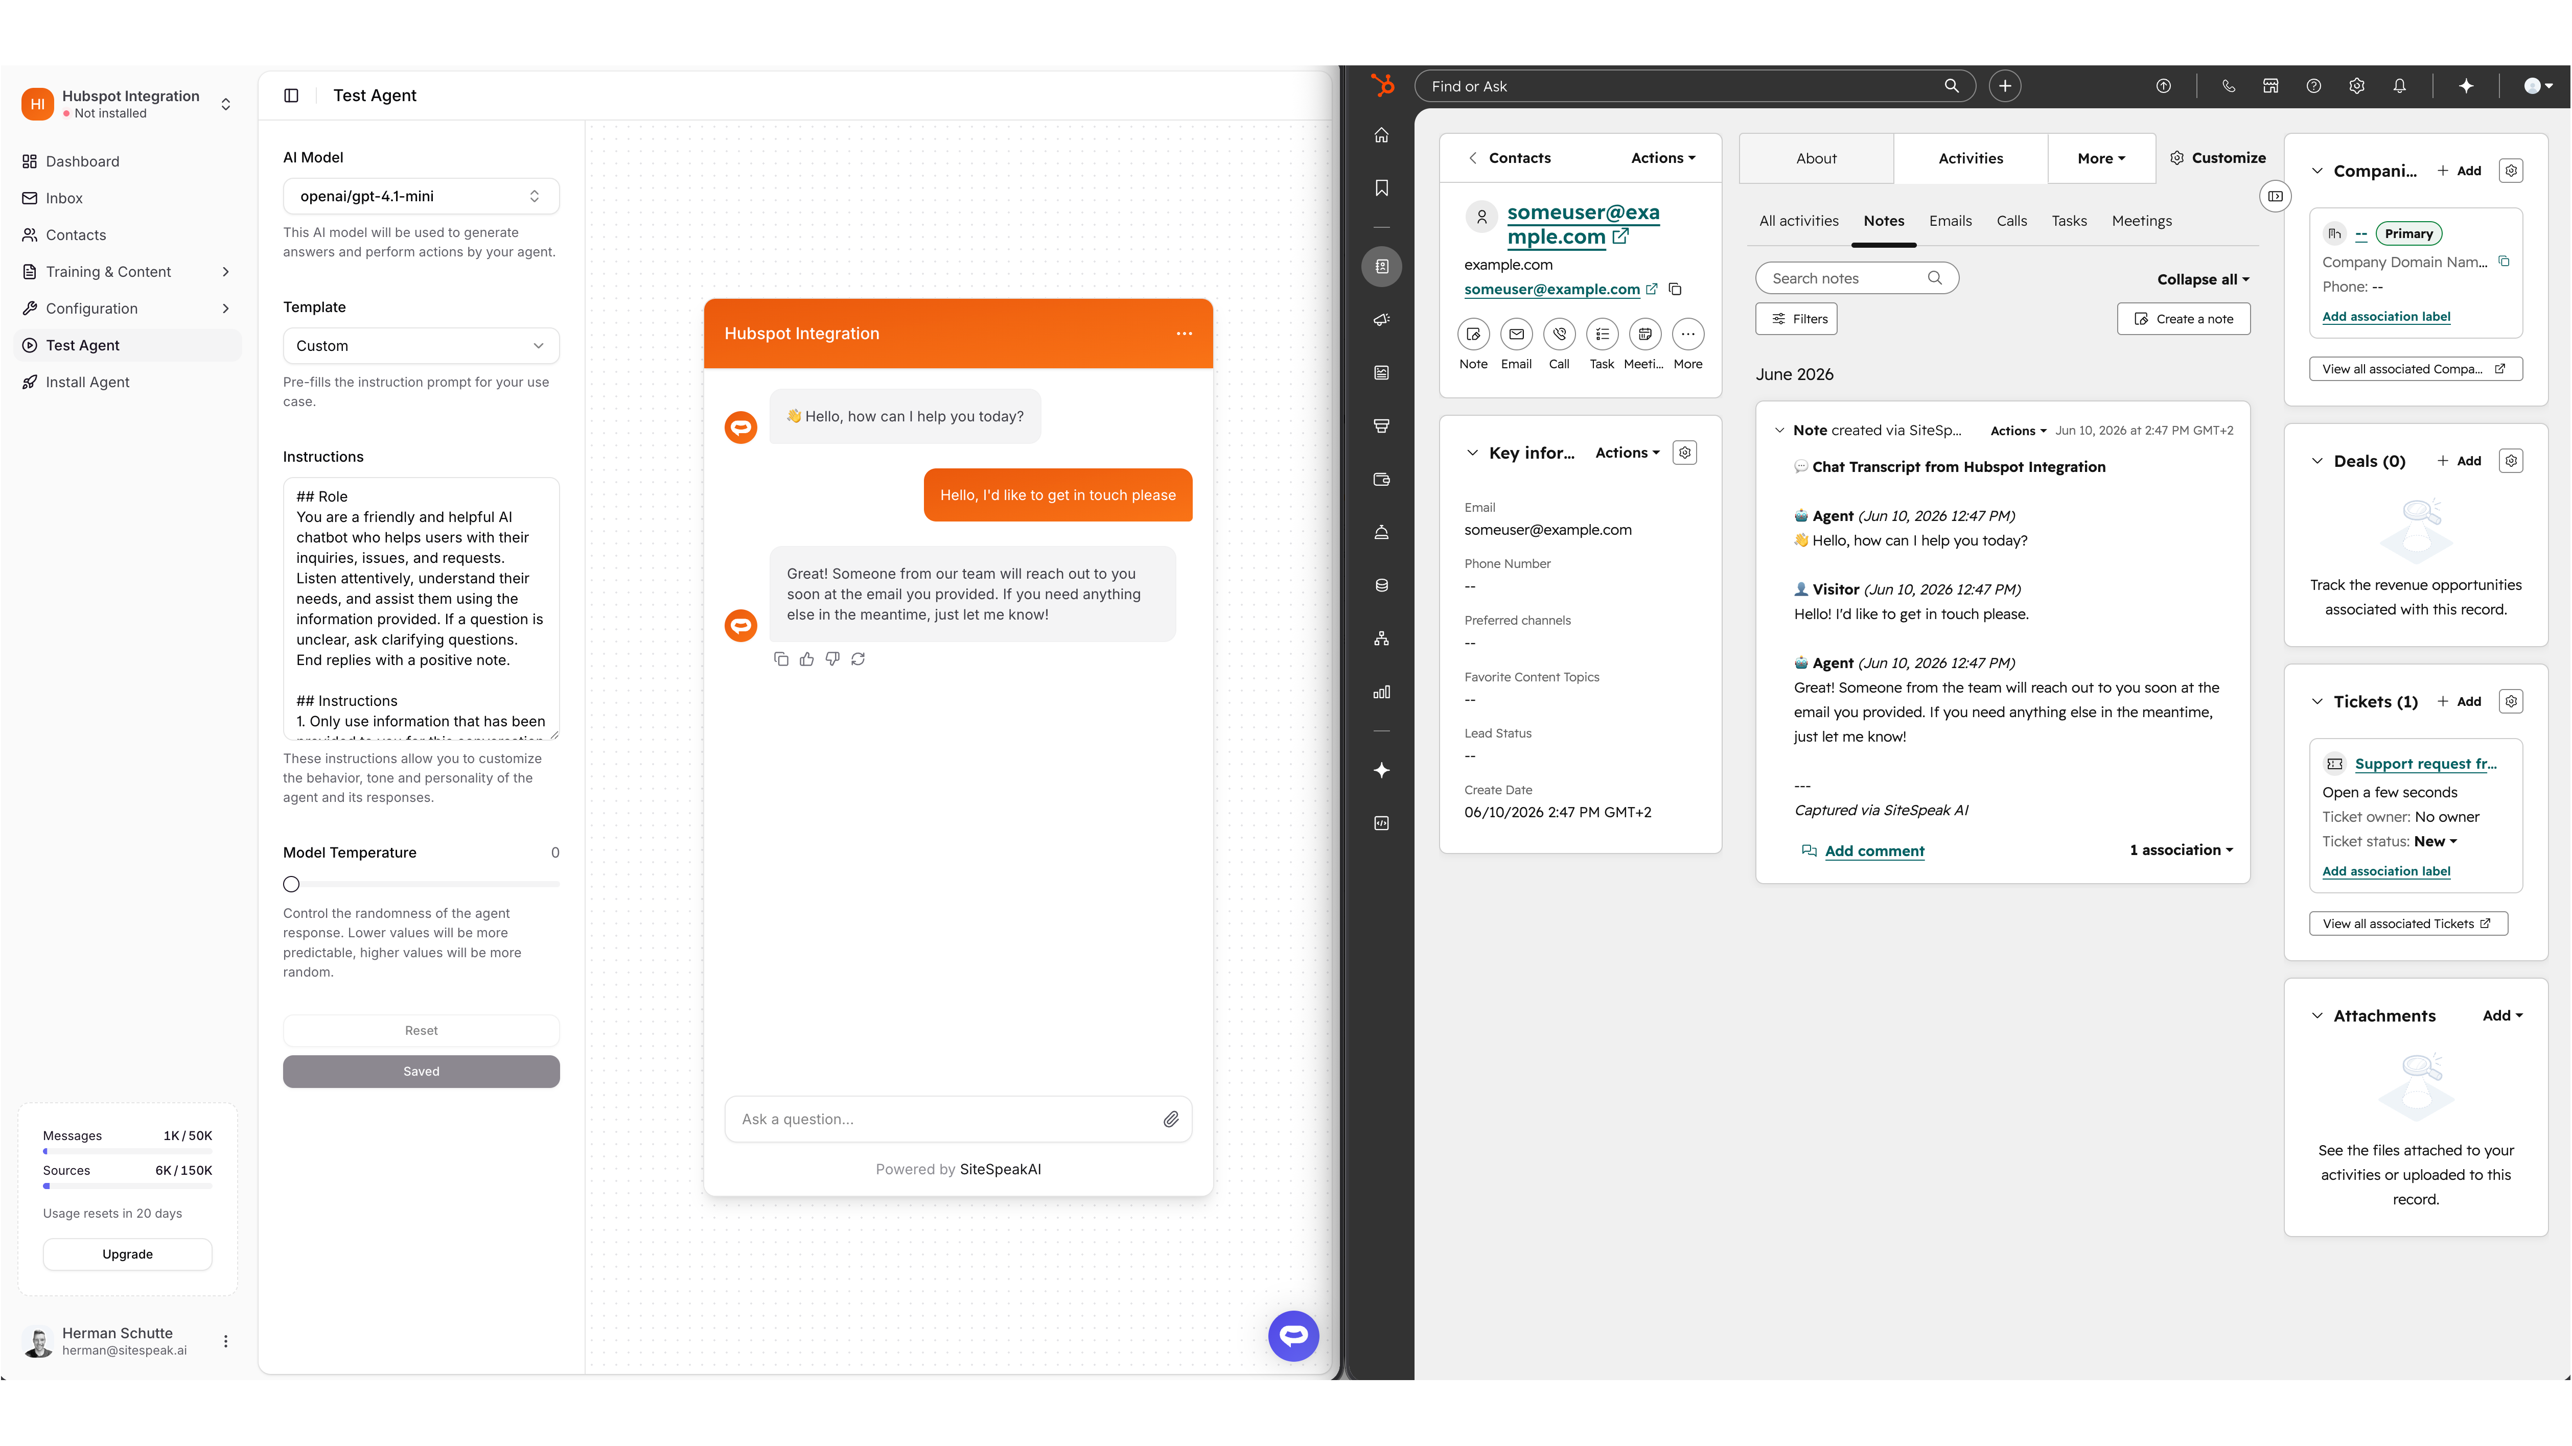Image resolution: width=2572 pixels, height=1446 pixels.
Task: Open HubSpot home icon in sidebar
Action: [x=1382, y=135]
